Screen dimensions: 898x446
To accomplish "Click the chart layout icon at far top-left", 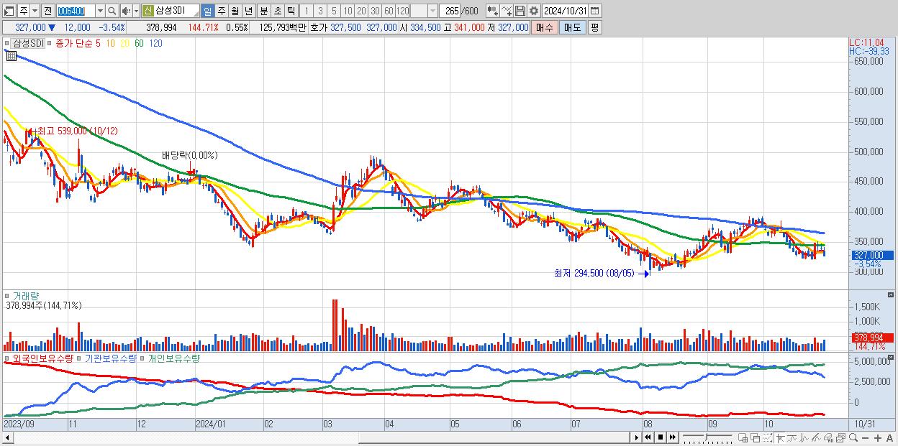I will pos(8,11).
